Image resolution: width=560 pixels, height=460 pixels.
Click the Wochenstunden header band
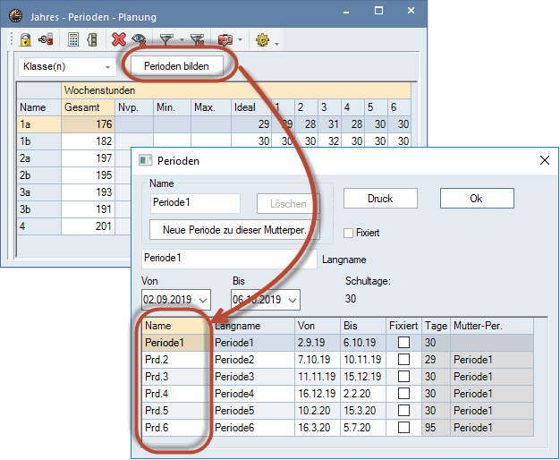point(236,90)
